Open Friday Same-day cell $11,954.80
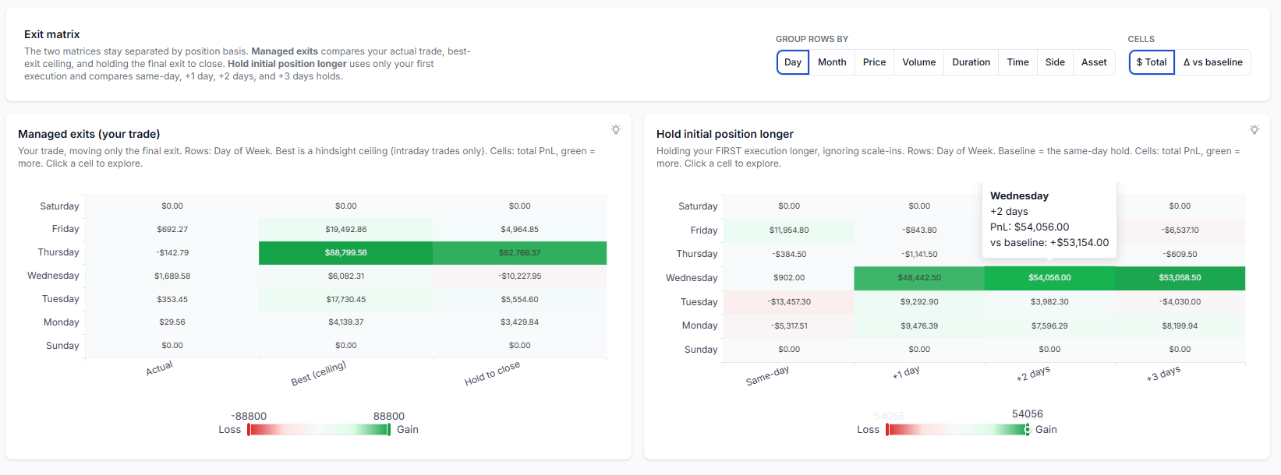1281x475 pixels. pos(789,230)
